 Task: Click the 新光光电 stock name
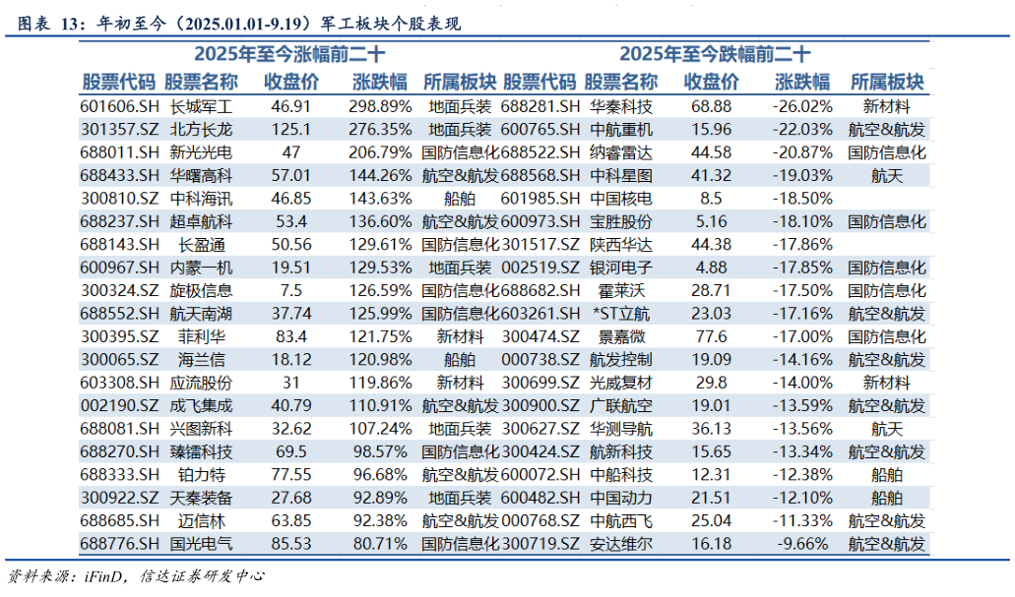[x=202, y=152]
